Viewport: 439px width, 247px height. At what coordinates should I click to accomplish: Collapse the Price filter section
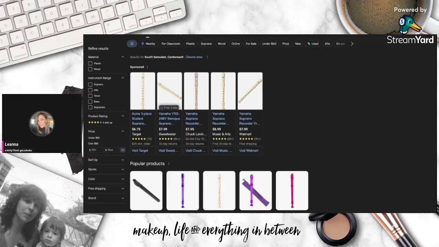coord(122,131)
